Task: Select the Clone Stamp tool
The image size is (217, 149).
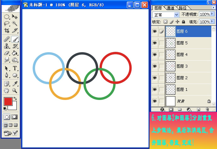Action: (x=7, y=46)
